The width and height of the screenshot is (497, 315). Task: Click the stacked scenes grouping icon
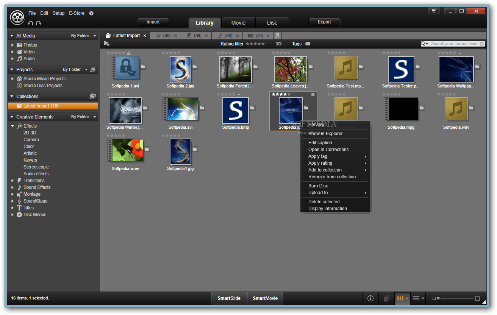[386, 298]
